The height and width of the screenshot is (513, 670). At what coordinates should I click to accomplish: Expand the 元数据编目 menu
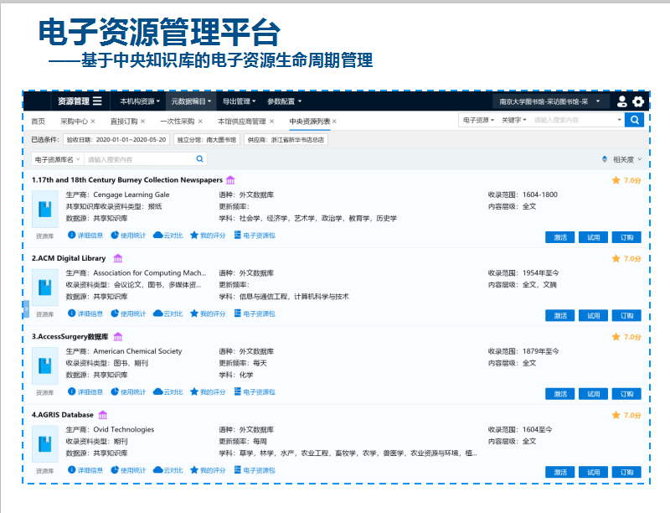tap(191, 101)
